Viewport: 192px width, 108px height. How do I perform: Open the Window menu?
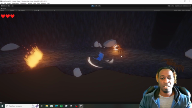click(43, 3)
